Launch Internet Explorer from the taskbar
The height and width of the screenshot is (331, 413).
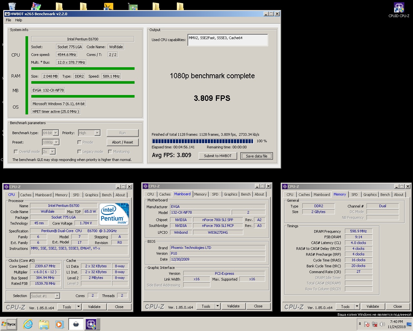(x=28, y=324)
